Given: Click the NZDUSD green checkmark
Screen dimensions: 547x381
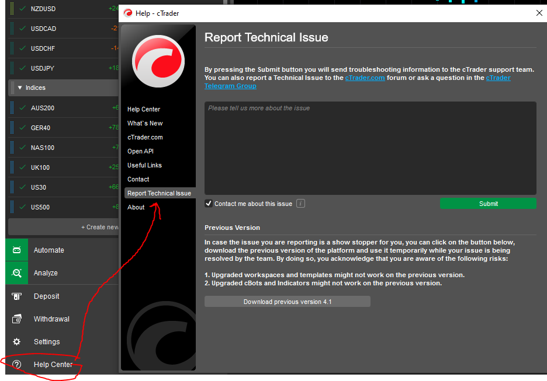Looking at the screenshot, I should click(22, 8).
